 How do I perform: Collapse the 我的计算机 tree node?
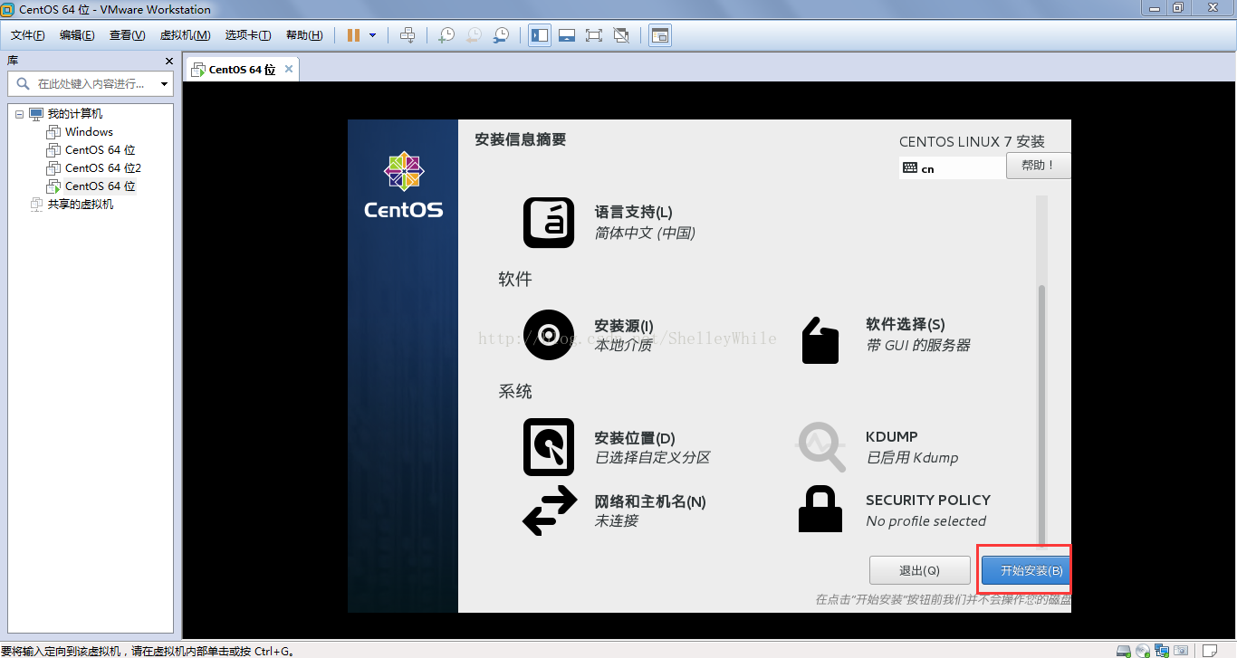tap(20, 114)
